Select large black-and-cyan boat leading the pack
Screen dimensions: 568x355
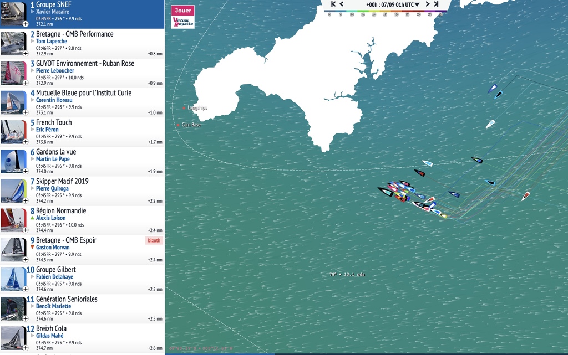[386, 192]
